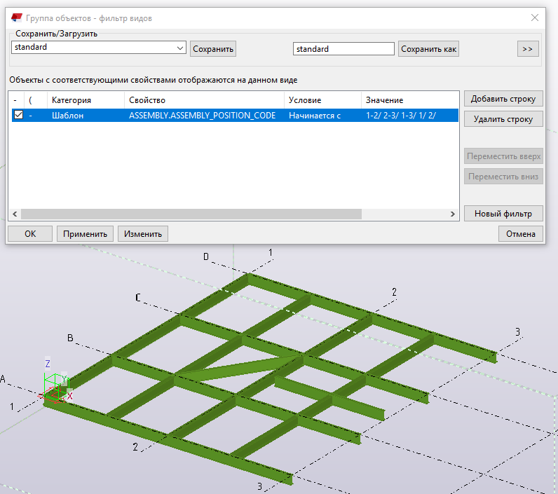This screenshot has height=494, width=558.
Task: Click the Изменить button
Action: [143, 234]
